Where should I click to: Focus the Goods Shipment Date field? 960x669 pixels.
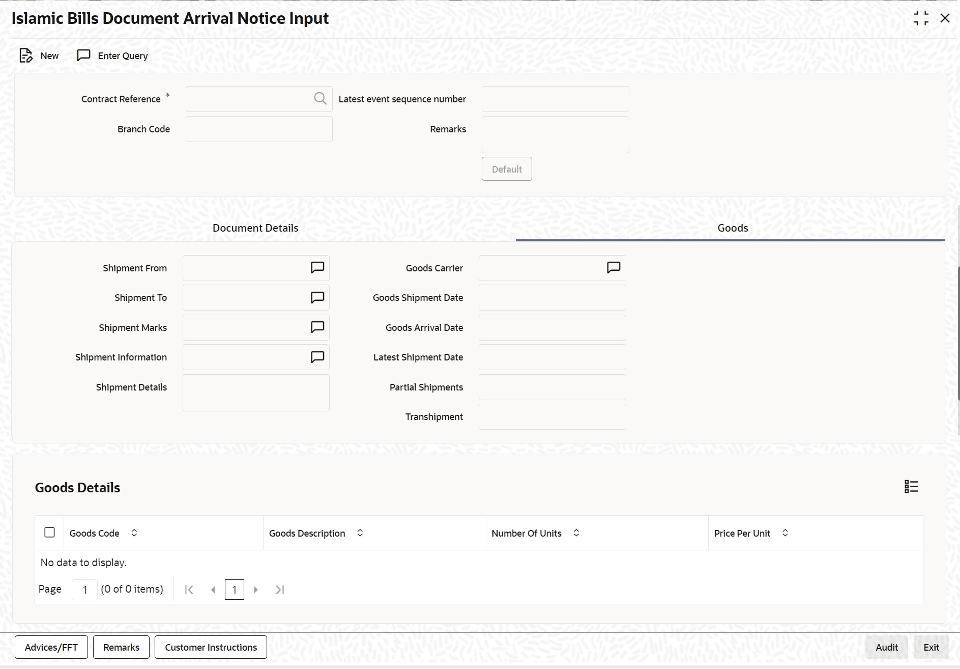pos(552,298)
